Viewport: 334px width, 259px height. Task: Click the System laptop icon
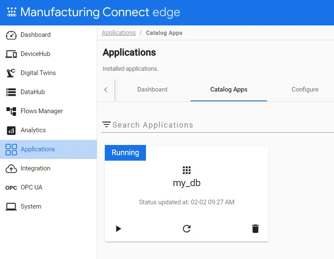[x=11, y=206]
